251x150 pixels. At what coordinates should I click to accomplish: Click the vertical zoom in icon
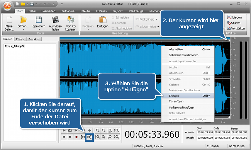pyautogui.click(x=116, y=130)
